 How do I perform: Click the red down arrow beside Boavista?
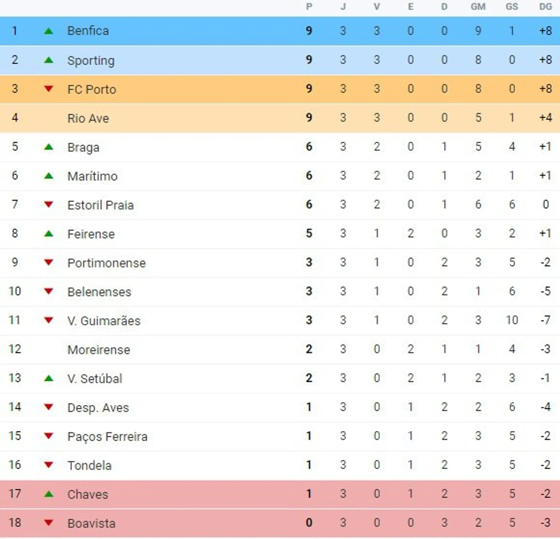[x=48, y=523]
